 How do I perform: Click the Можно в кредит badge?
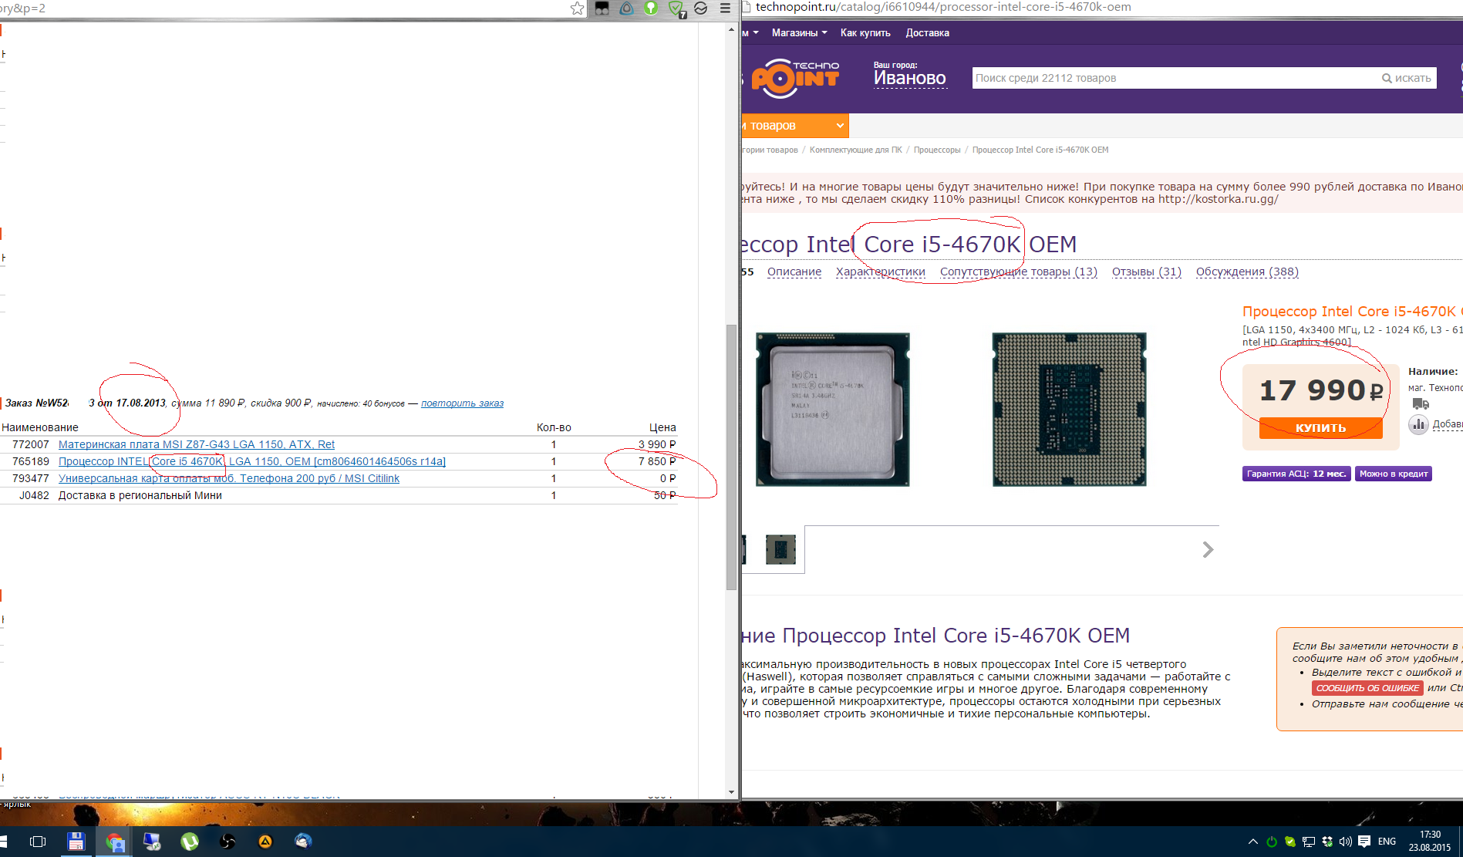[1394, 474]
